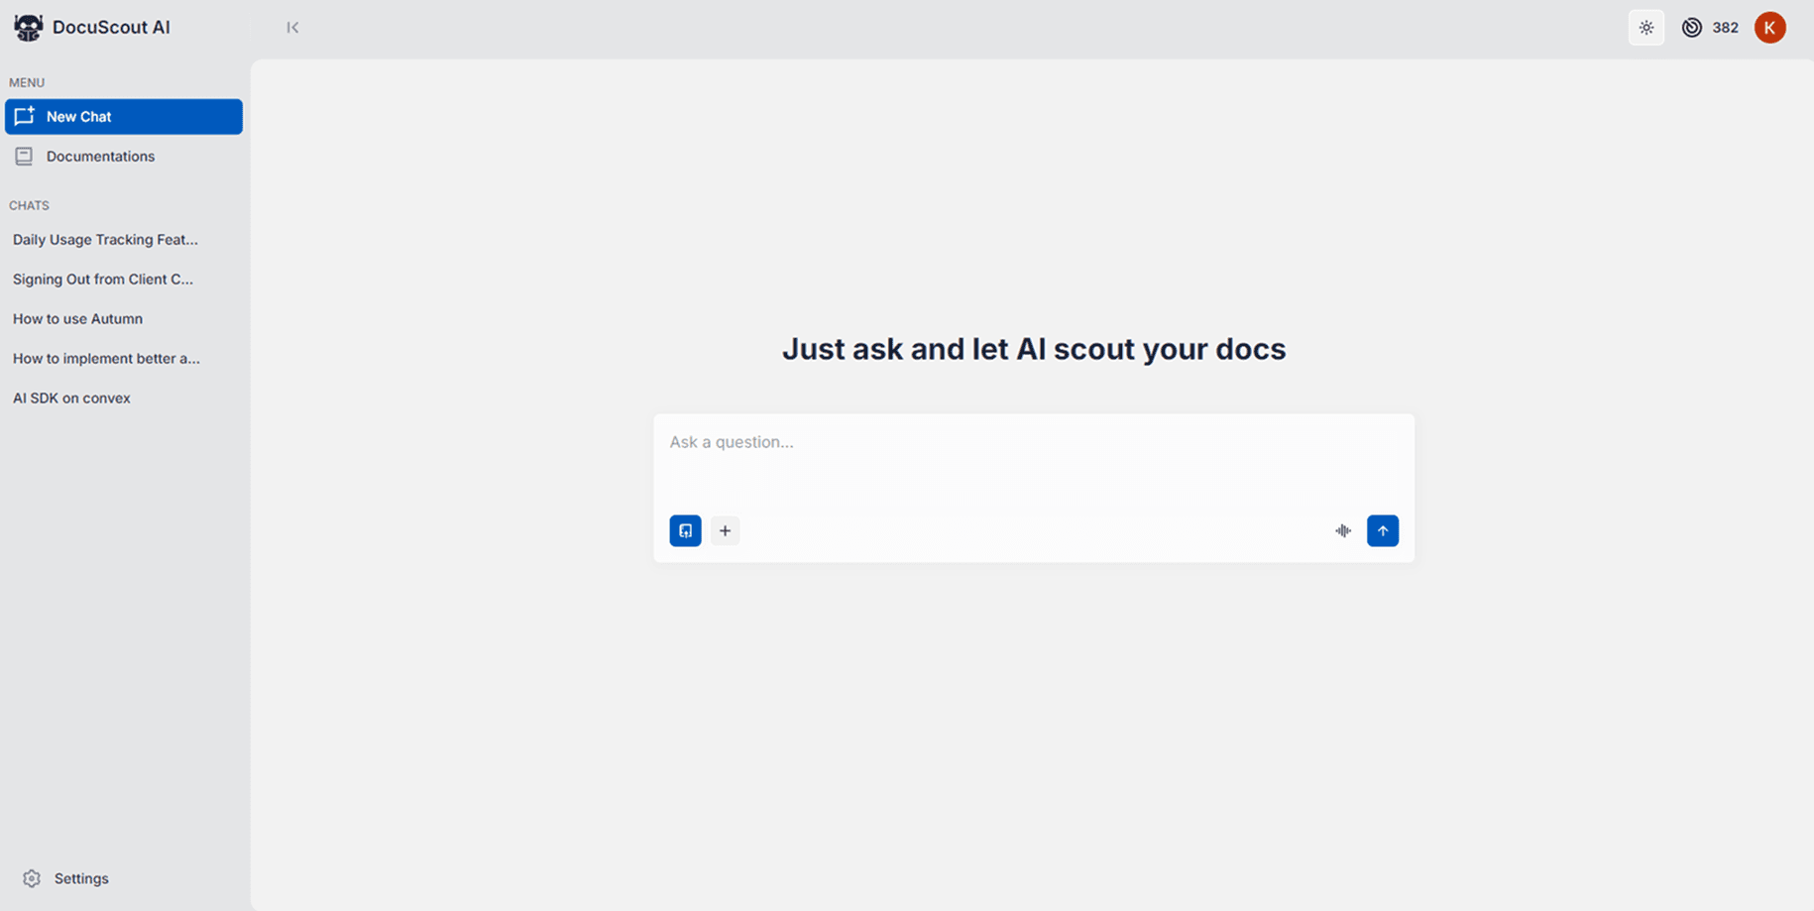The image size is (1814, 911).
Task: Click the DocuScout AI robot logo
Action: click(28, 27)
